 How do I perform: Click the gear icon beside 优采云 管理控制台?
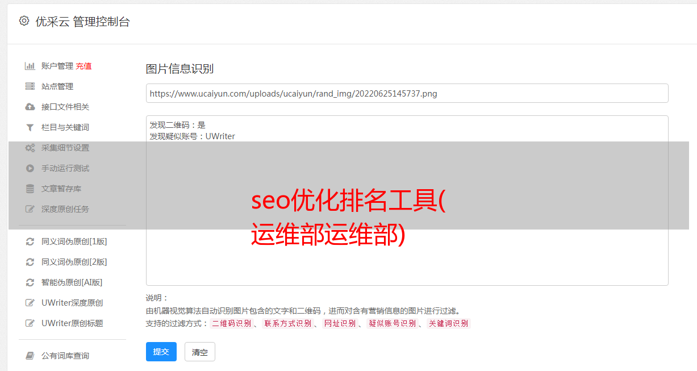[x=24, y=21]
